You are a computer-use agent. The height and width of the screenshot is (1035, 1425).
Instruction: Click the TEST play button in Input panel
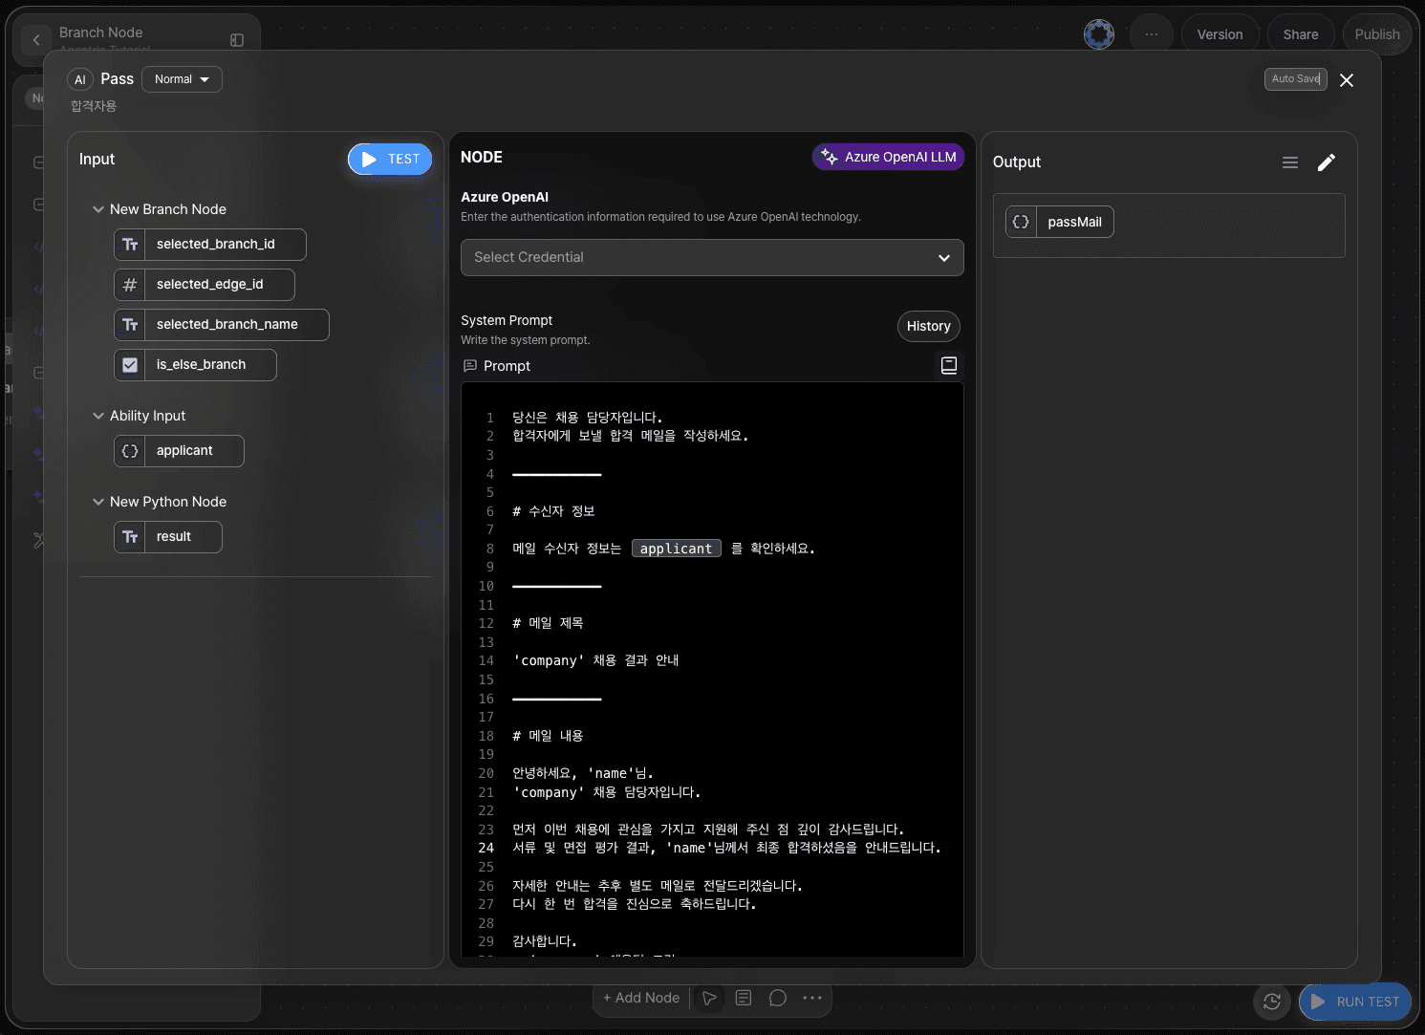(390, 160)
